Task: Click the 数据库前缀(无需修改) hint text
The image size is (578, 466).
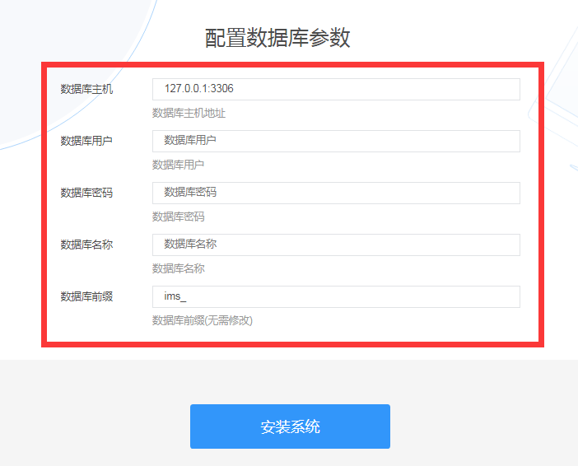Action: [203, 321]
